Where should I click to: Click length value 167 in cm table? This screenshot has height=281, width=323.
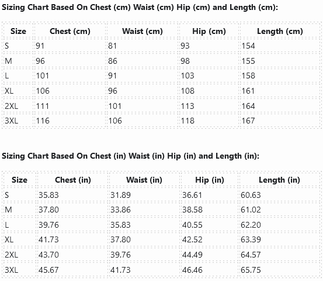(248, 121)
